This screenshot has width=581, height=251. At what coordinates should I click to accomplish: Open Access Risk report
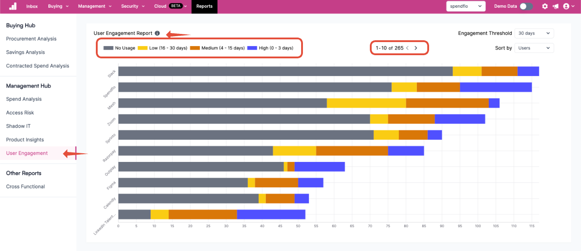(x=20, y=113)
